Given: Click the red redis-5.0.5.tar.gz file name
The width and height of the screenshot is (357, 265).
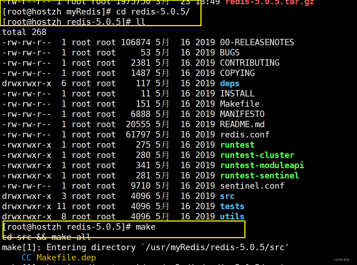Looking at the screenshot, I should tap(270, 2).
